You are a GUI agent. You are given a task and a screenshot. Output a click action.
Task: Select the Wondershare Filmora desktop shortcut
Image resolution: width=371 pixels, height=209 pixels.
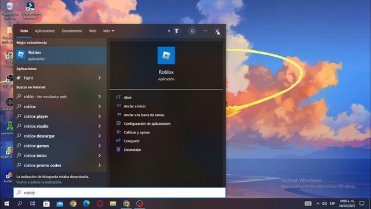coord(31,10)
